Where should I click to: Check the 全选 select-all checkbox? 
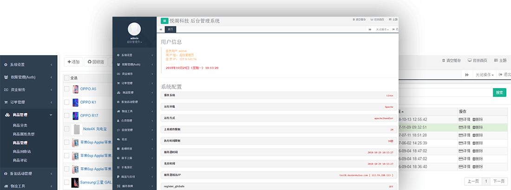(66, 78)
